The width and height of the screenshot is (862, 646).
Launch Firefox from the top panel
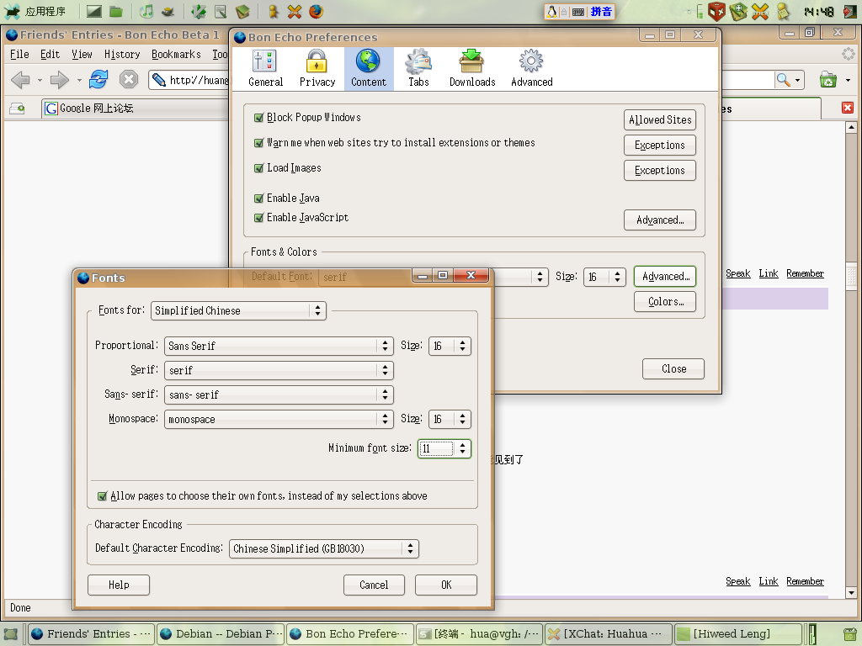click(317, 11)
